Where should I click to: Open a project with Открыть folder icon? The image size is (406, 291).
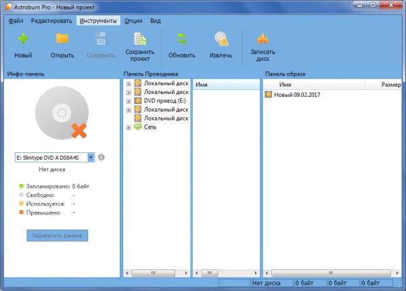(62, 40)
